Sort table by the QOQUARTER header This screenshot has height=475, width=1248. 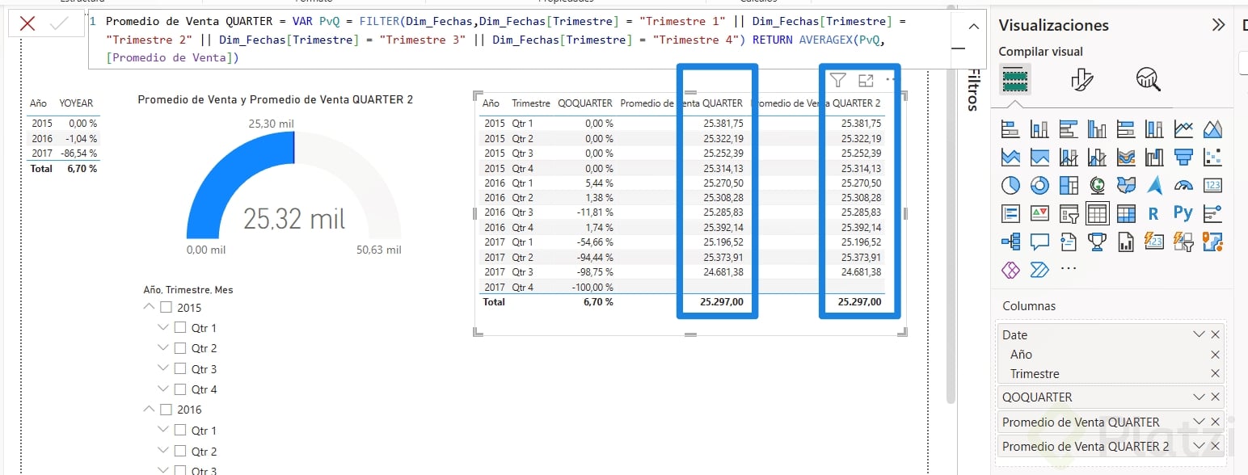(x=585, y=103)
